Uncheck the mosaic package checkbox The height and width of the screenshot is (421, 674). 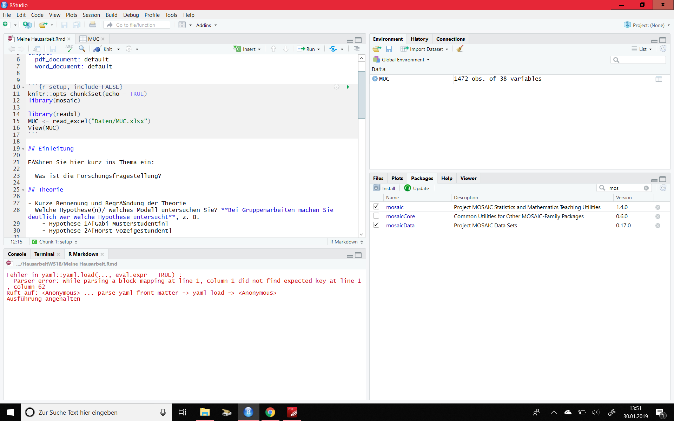[376, 207]
